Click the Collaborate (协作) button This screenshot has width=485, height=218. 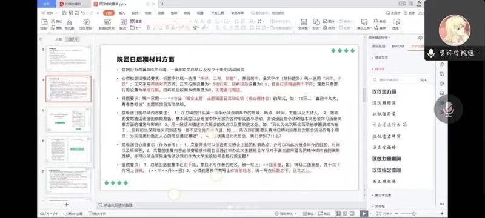pos(410,13)
